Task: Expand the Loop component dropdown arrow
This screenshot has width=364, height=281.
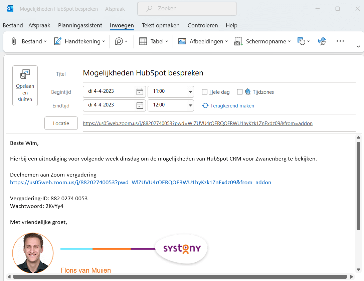Action: [x=126, y=41]
